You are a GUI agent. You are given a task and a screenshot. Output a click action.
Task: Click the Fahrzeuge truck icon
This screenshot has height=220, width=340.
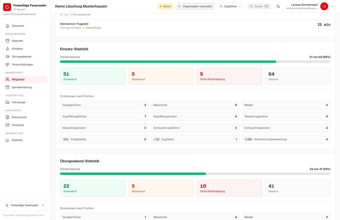click(x=8, y=102)
